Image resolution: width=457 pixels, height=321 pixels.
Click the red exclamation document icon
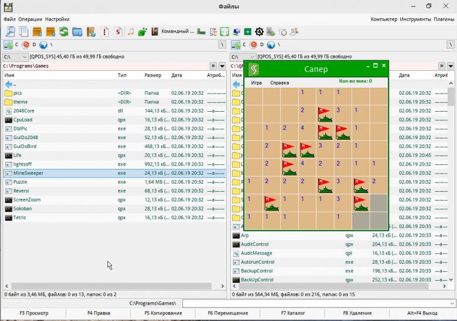pos(104,32)
